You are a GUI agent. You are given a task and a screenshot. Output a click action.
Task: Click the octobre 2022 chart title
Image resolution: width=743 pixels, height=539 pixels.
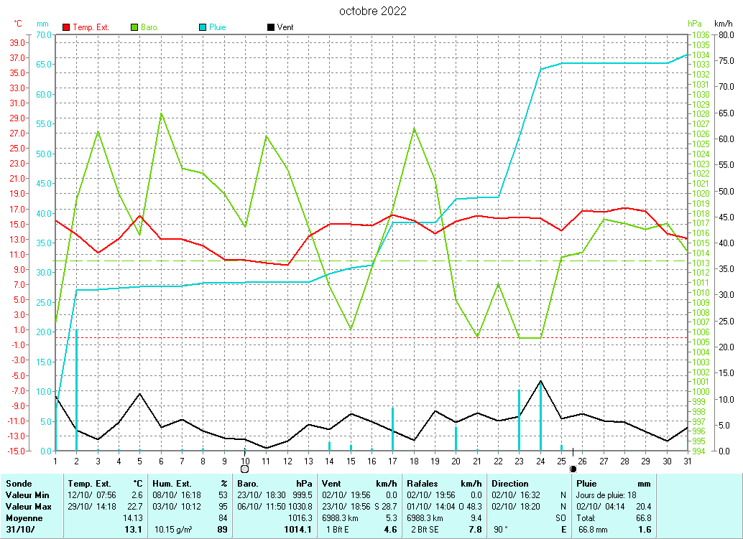point(372,11)
